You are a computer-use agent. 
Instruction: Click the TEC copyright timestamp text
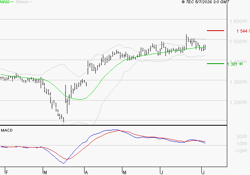point(205,2)
